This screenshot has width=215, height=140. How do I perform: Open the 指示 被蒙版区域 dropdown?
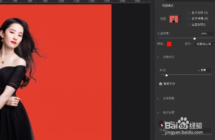(205, 44)
